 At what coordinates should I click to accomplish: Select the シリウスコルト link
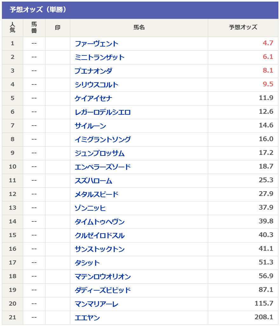click(96, 85)
